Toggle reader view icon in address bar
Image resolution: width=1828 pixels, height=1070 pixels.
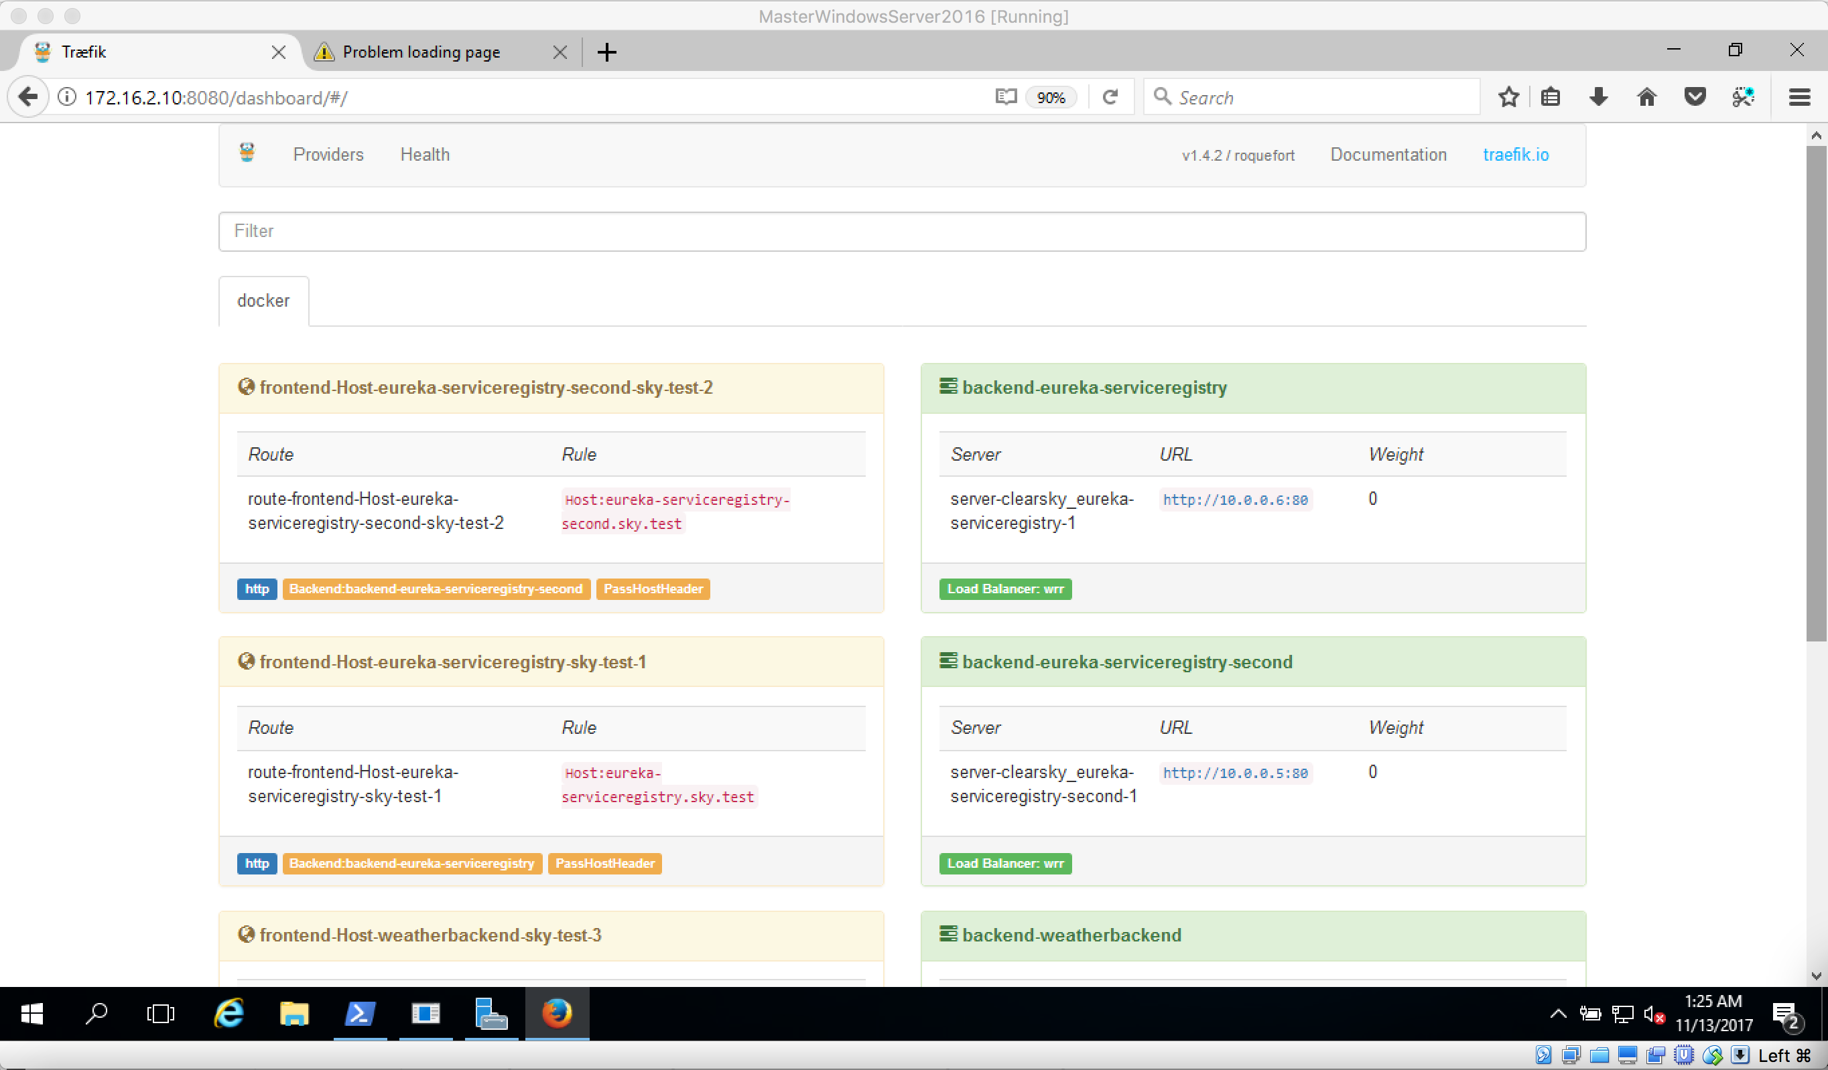point(1005,97)
